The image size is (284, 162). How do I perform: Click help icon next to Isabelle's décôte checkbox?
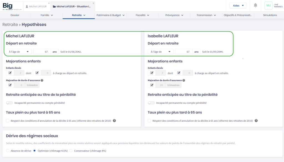click(x=256, y=121)
